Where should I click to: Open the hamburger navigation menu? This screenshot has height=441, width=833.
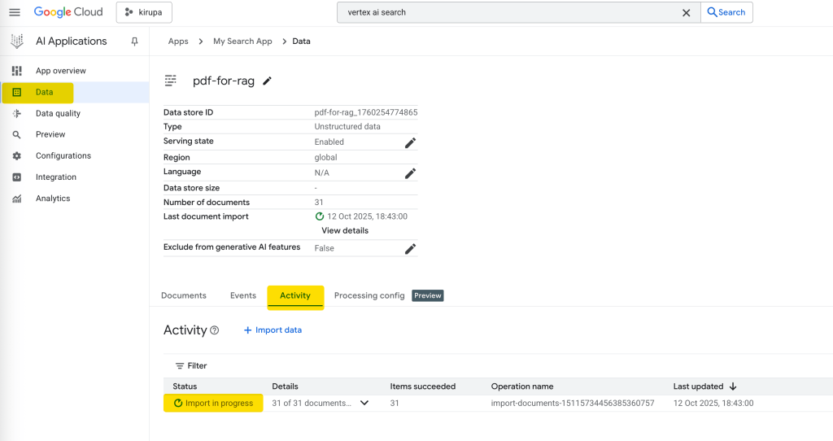(x=14, y=12)
